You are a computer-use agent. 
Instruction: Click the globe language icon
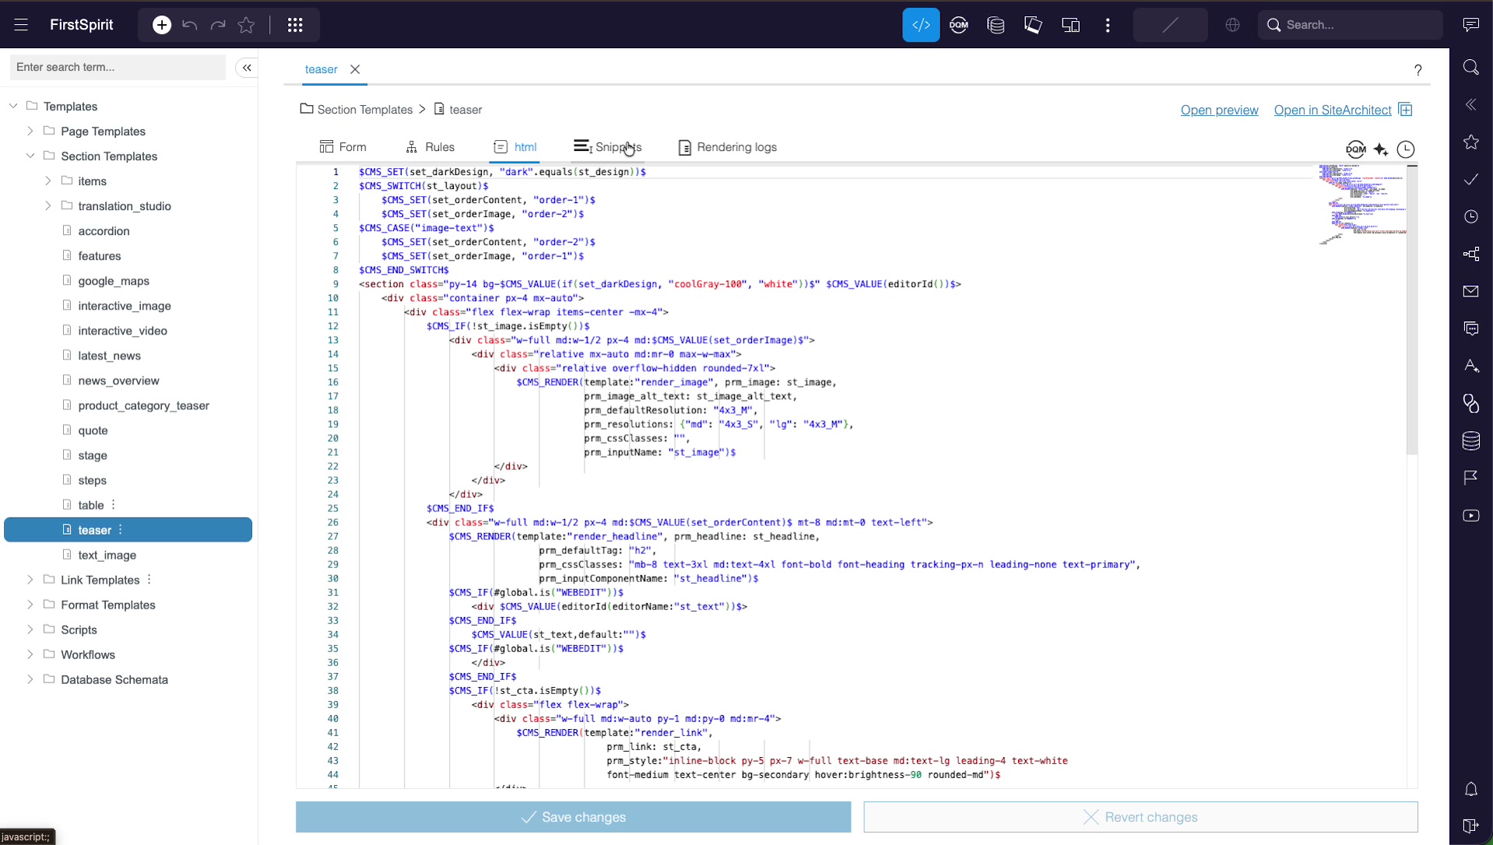1232,25
